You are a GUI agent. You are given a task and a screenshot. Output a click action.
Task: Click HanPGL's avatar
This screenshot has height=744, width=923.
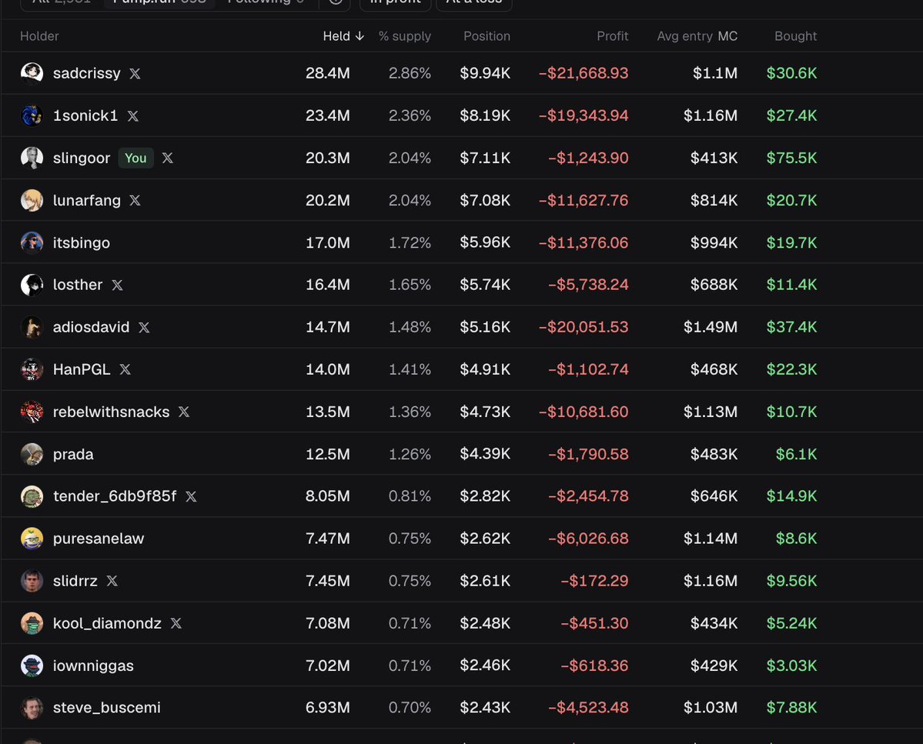pos(32,369)
